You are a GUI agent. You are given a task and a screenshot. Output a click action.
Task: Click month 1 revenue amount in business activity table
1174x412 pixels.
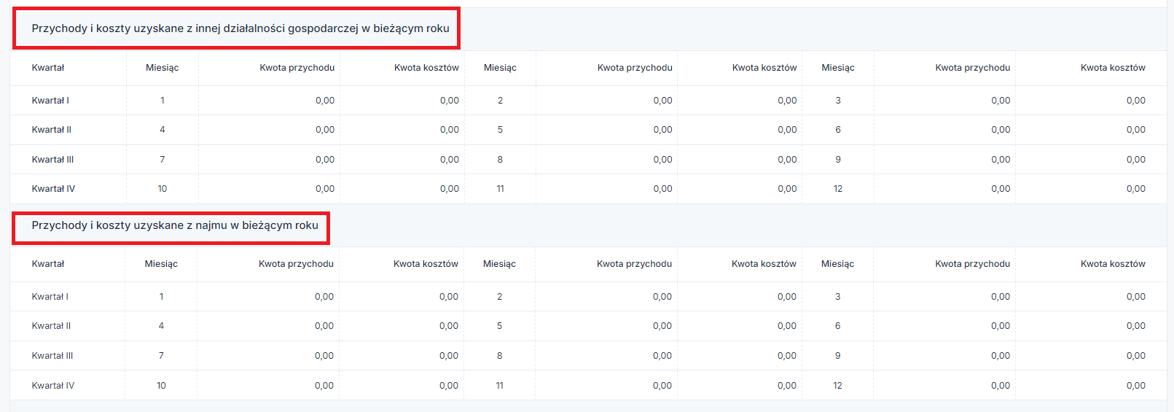pyautogui.click(x=325, y=101)
